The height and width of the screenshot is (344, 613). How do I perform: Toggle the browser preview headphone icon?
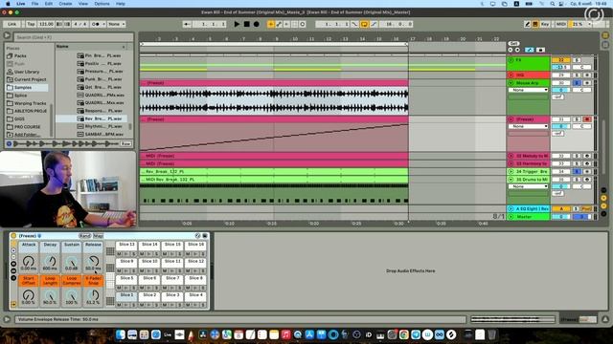click(9, 144)
